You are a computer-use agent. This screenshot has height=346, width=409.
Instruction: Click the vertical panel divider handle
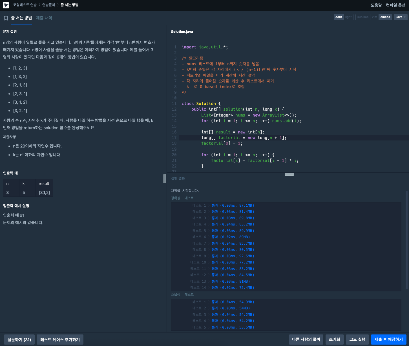[165, 179]
